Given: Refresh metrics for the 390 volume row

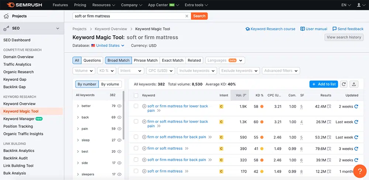Looking at the screenshot, I should click(356, 149).
